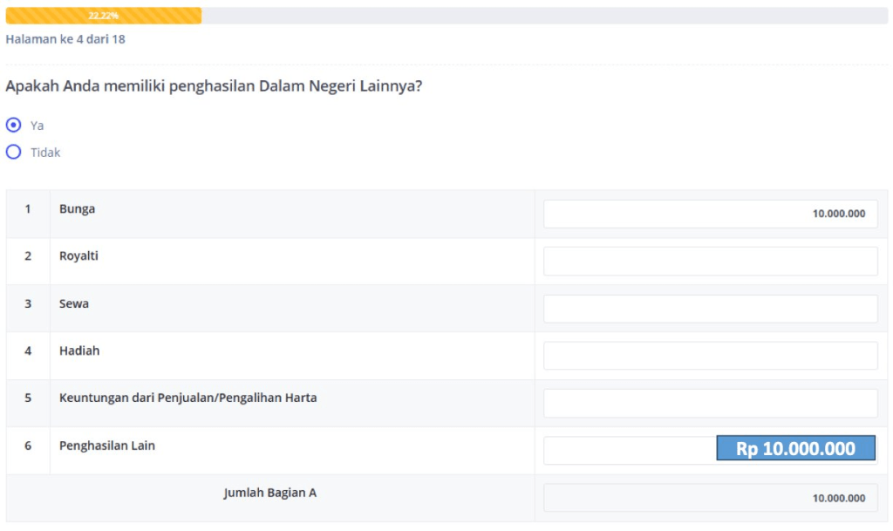The height and width of the screenshot is (531, 893).
Task: Click the Keuntungan dari Penjualan/Pengalihan Harta input
Action: 710,403
